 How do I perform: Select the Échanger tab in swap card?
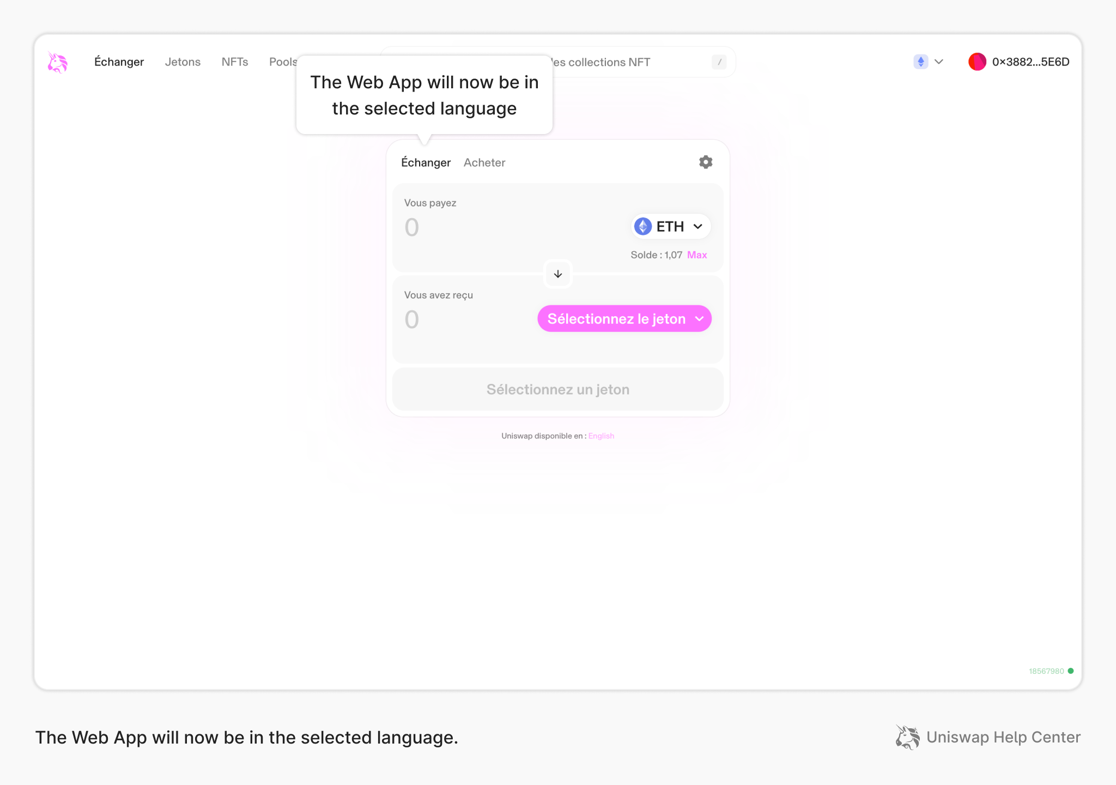coord(426,162)
